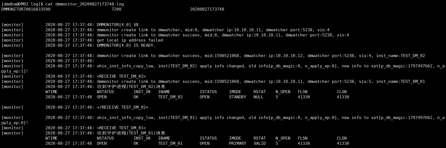Click the CLSN header in second table
446x148 pixels.
[x=342, y=138]
